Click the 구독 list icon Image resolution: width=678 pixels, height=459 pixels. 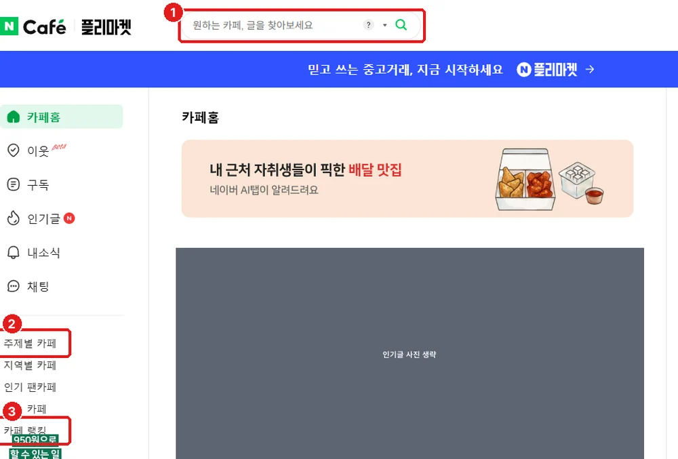point(14,184)
